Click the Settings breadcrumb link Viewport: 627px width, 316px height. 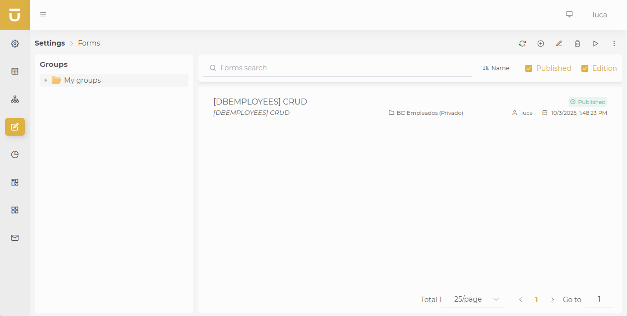[50, 43]
